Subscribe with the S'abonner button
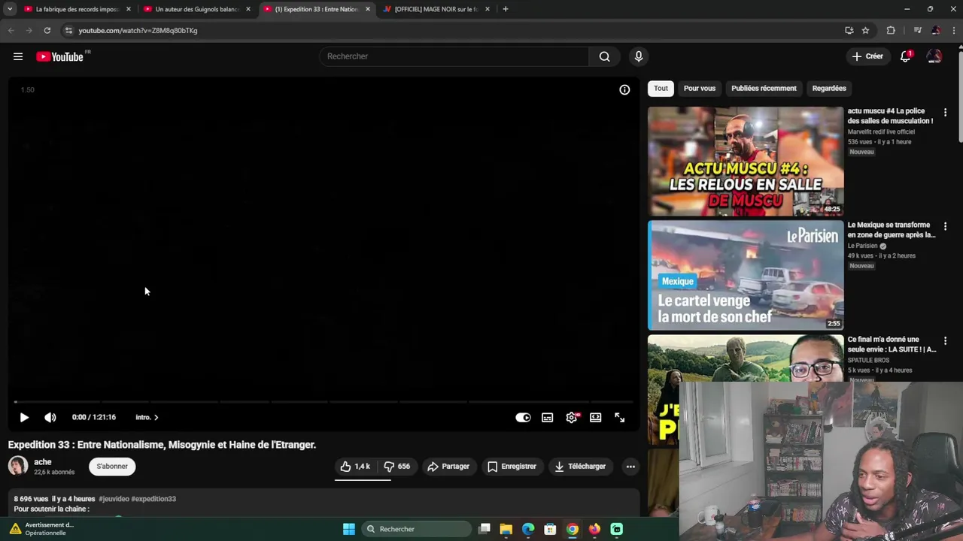 tap(112, 467)
